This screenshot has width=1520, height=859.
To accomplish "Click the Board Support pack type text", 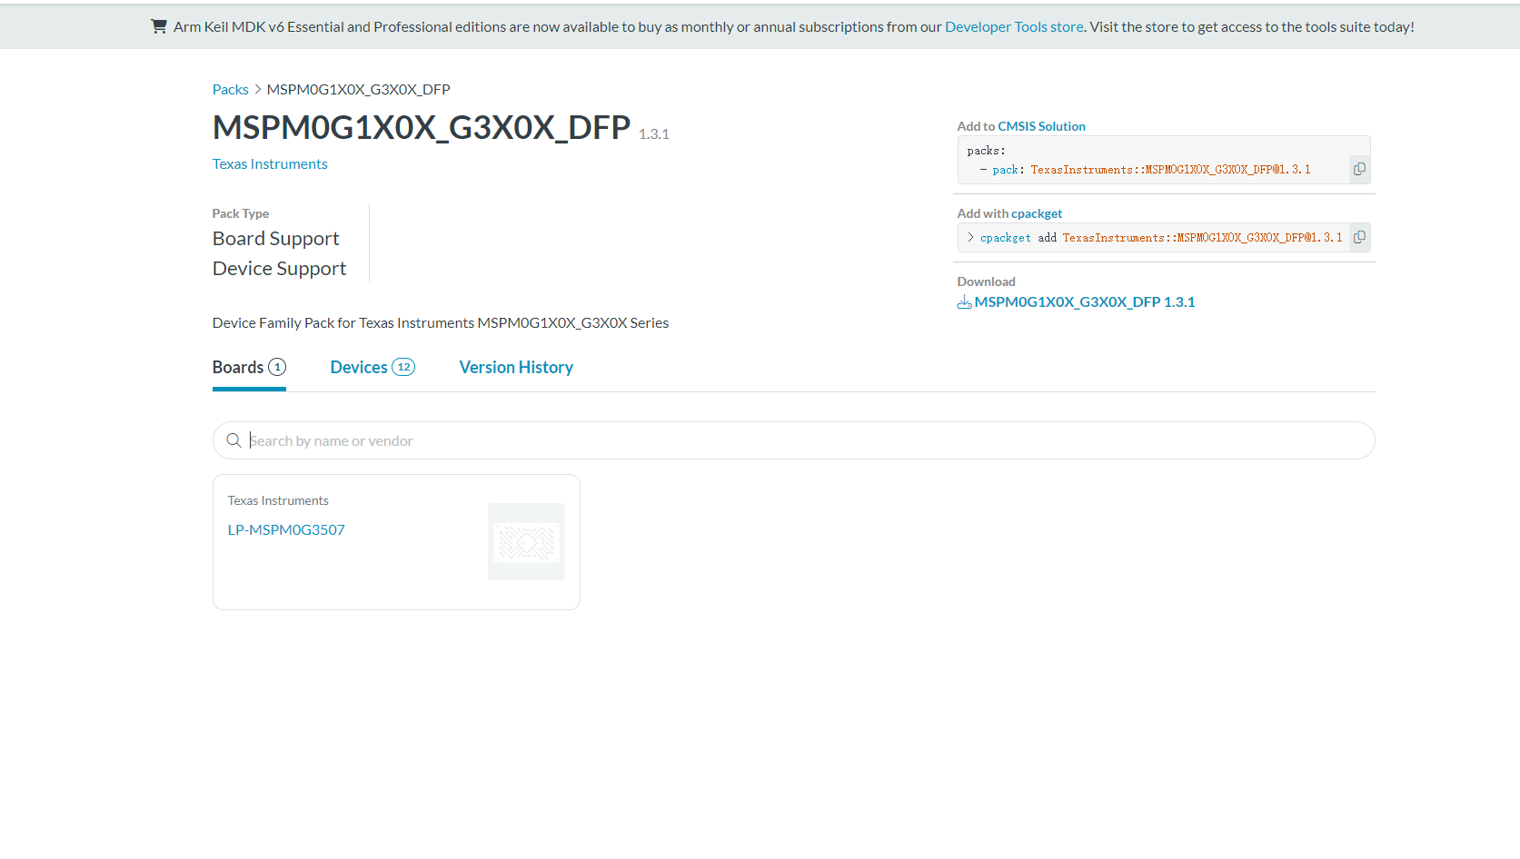I will pyautogui.click(x=275, y=238).
